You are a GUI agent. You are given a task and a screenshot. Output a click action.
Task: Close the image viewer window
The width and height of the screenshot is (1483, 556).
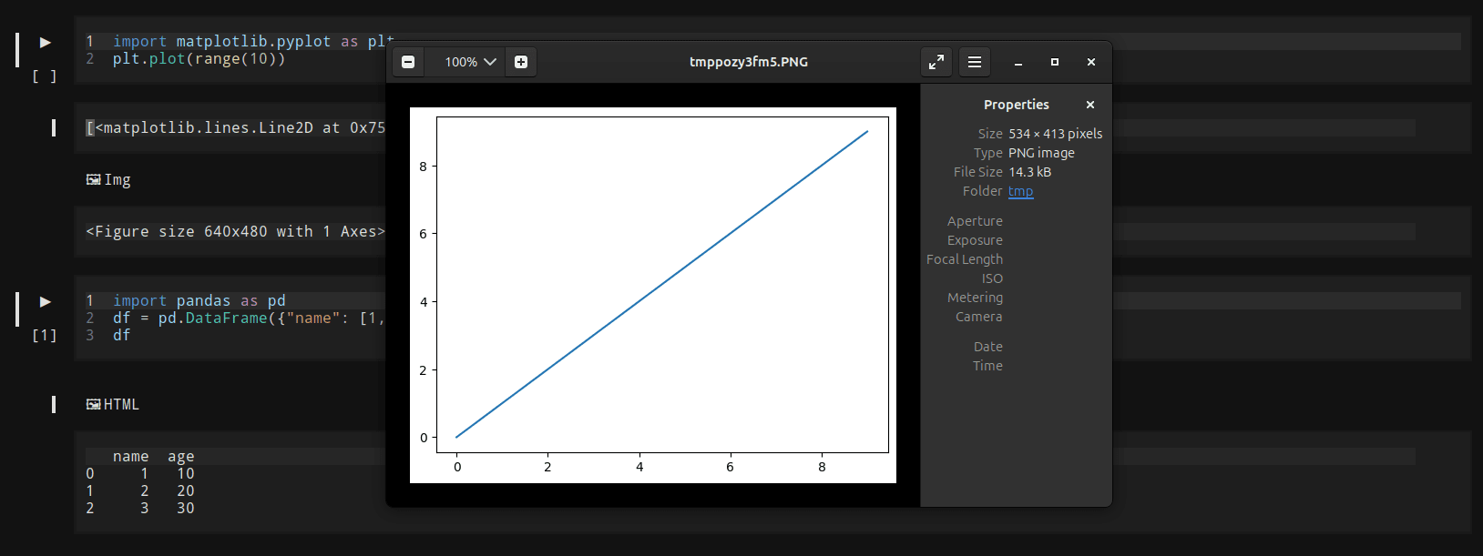click(1091, 62)
